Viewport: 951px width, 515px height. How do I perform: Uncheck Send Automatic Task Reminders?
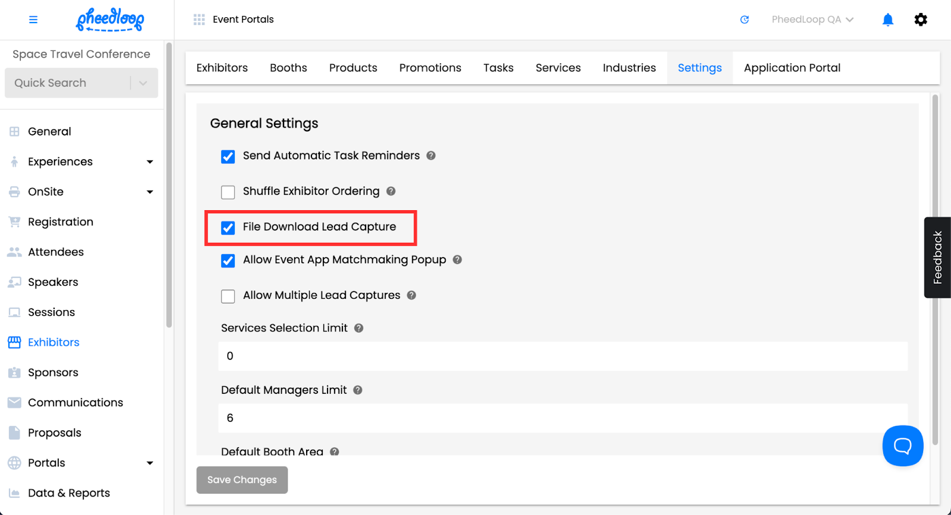pyautogui.click(x=228, y=157)
